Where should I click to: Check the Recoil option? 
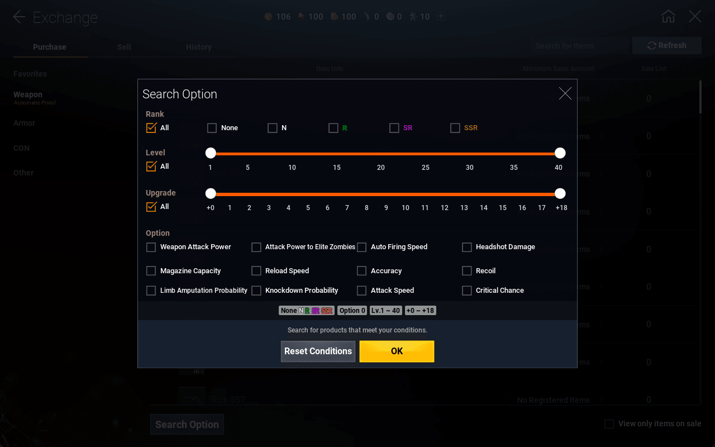tap(467, 271)
